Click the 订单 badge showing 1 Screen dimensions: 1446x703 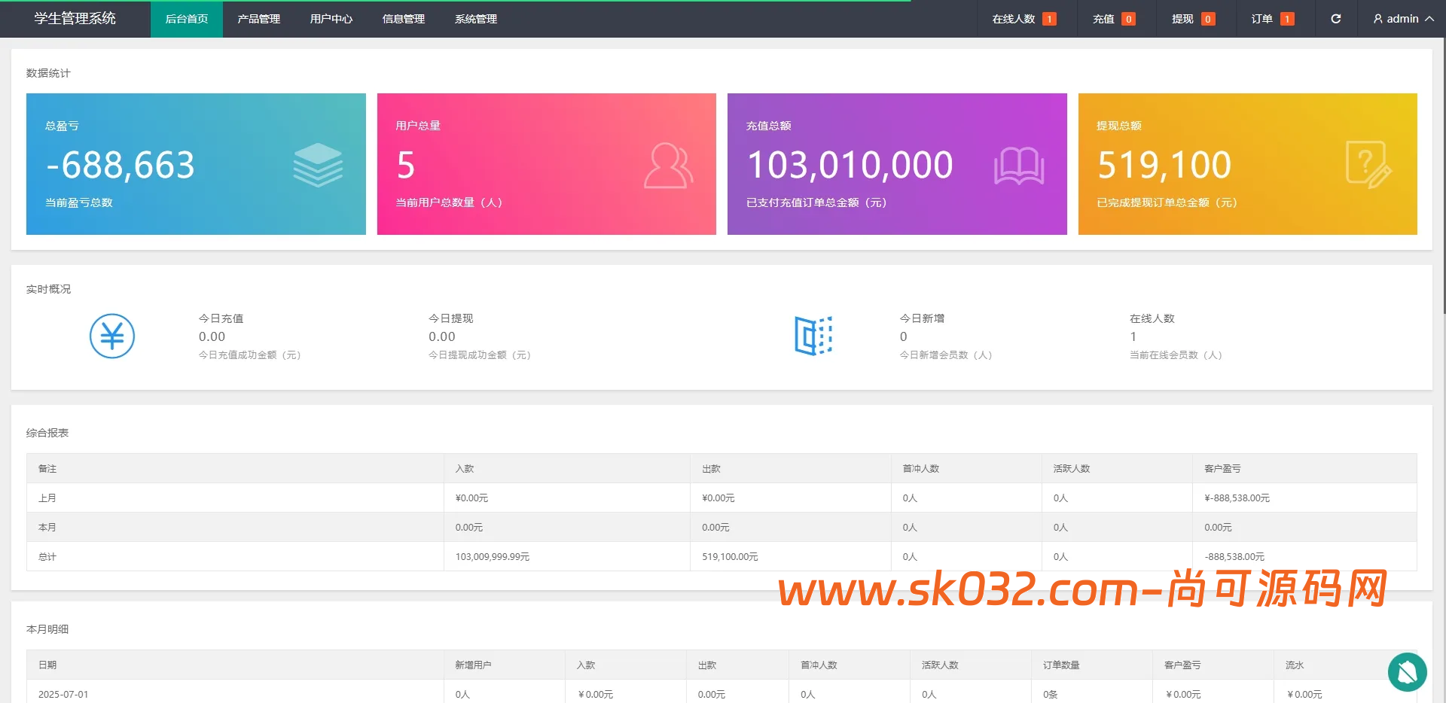(x=1287, y=19)
